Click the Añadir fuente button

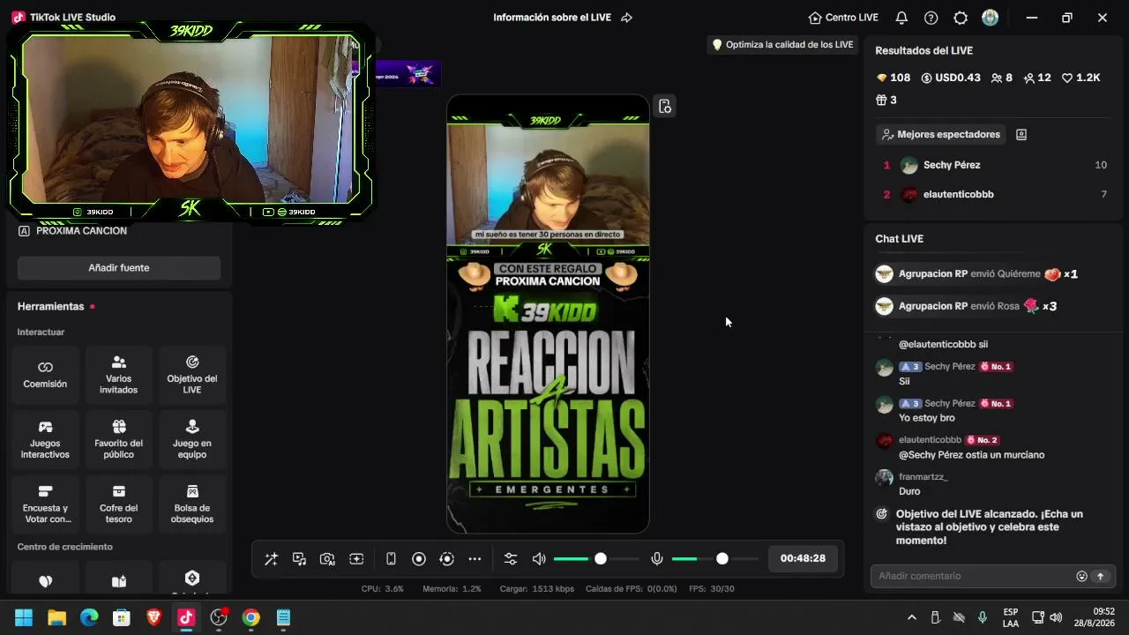click(x=119, y=267)
